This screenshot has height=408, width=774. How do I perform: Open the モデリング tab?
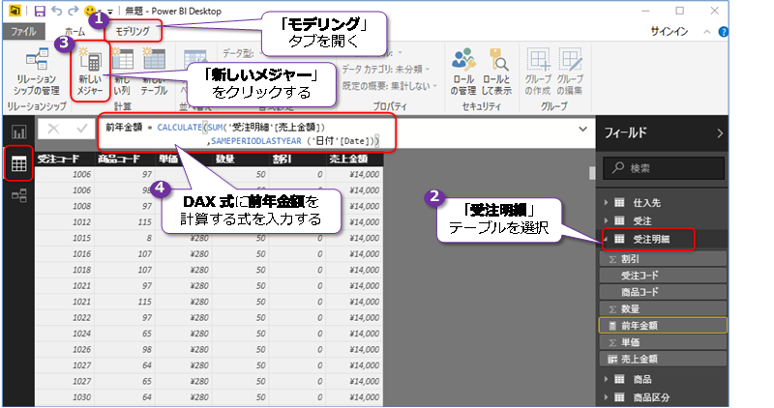tap(133, 32)
